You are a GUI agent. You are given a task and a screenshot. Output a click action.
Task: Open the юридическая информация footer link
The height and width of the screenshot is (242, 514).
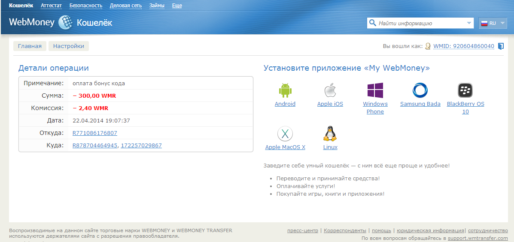tap(430, 230)
